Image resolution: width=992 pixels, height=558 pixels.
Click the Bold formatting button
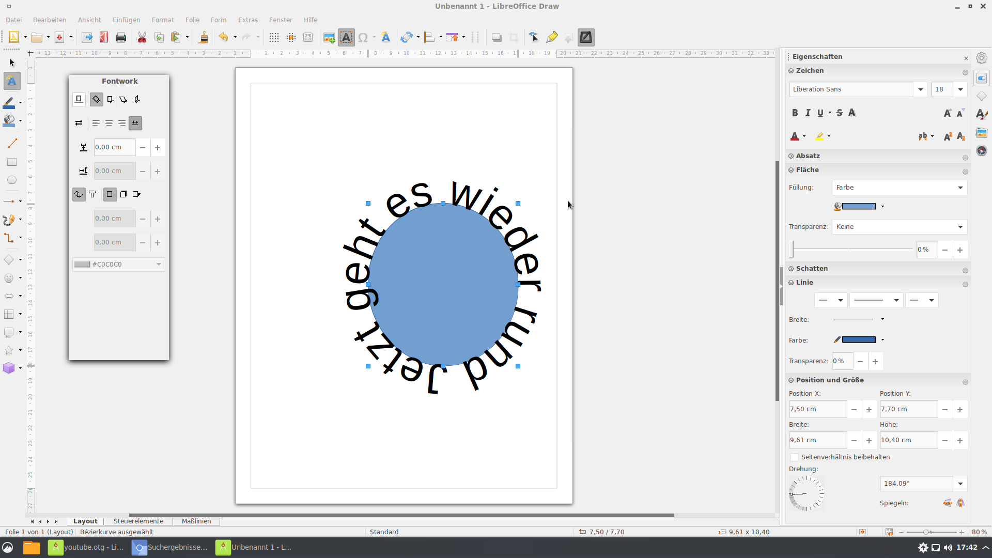[795, 113]
